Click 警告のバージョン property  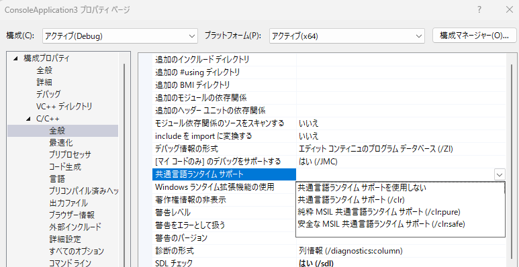click(x=181, y=238)
